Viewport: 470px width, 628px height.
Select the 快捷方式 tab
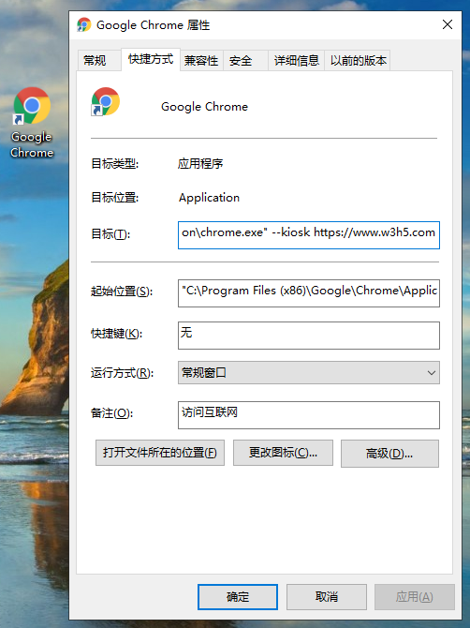[151, 59]
